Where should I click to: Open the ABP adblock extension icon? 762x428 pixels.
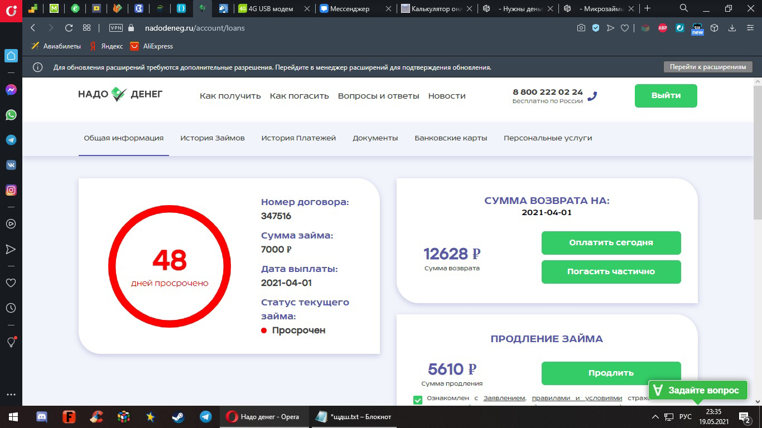coord(663,28)
